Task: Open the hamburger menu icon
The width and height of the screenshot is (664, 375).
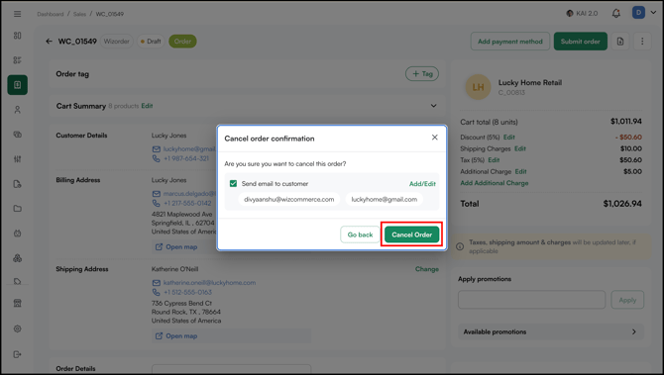Action: coord(18,14)
